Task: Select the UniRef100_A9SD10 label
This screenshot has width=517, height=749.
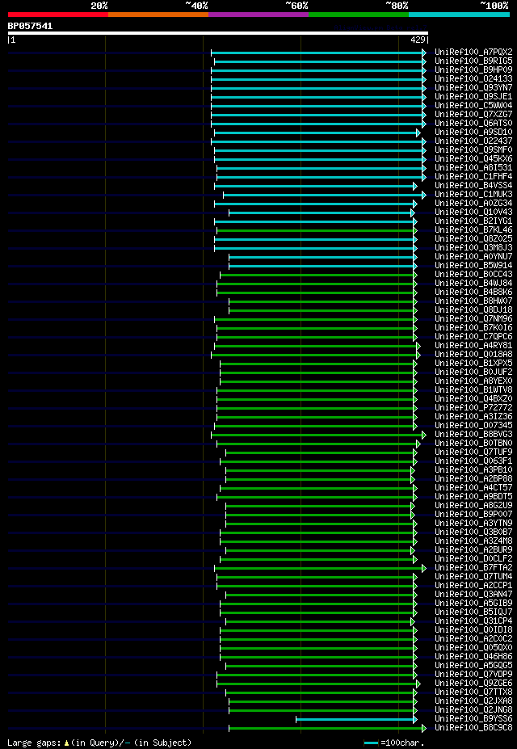Action: (473, 133)
